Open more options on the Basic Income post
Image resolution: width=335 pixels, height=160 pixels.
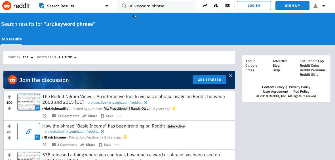(117, 145)
